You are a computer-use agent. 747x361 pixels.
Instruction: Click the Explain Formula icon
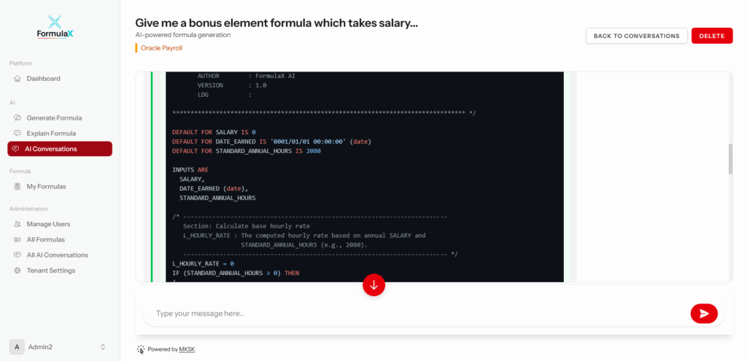coord(18,133)
